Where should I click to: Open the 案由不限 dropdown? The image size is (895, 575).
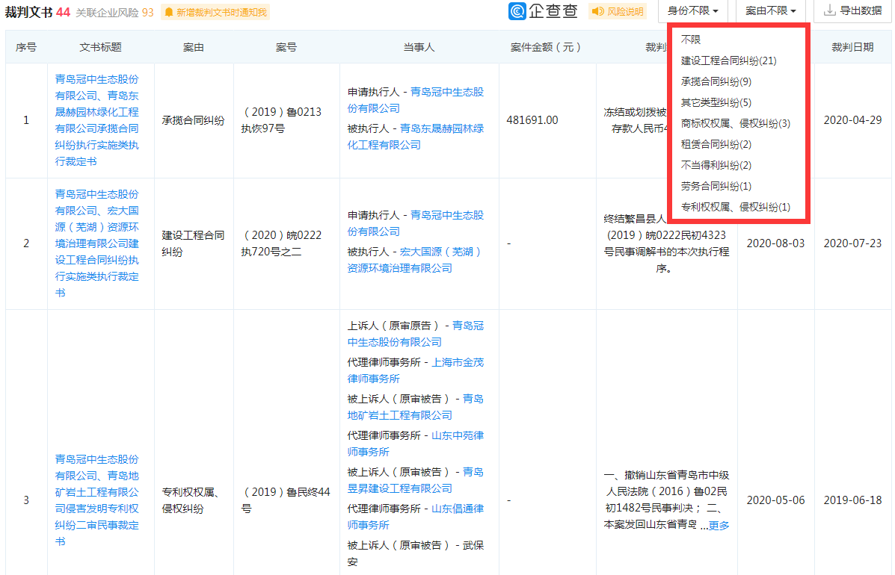[771, 10]
